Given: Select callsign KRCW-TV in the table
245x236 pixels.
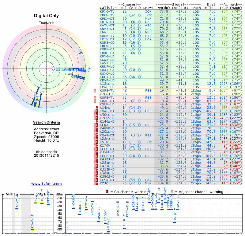Looking at the screenshot, I should [107, 15].
